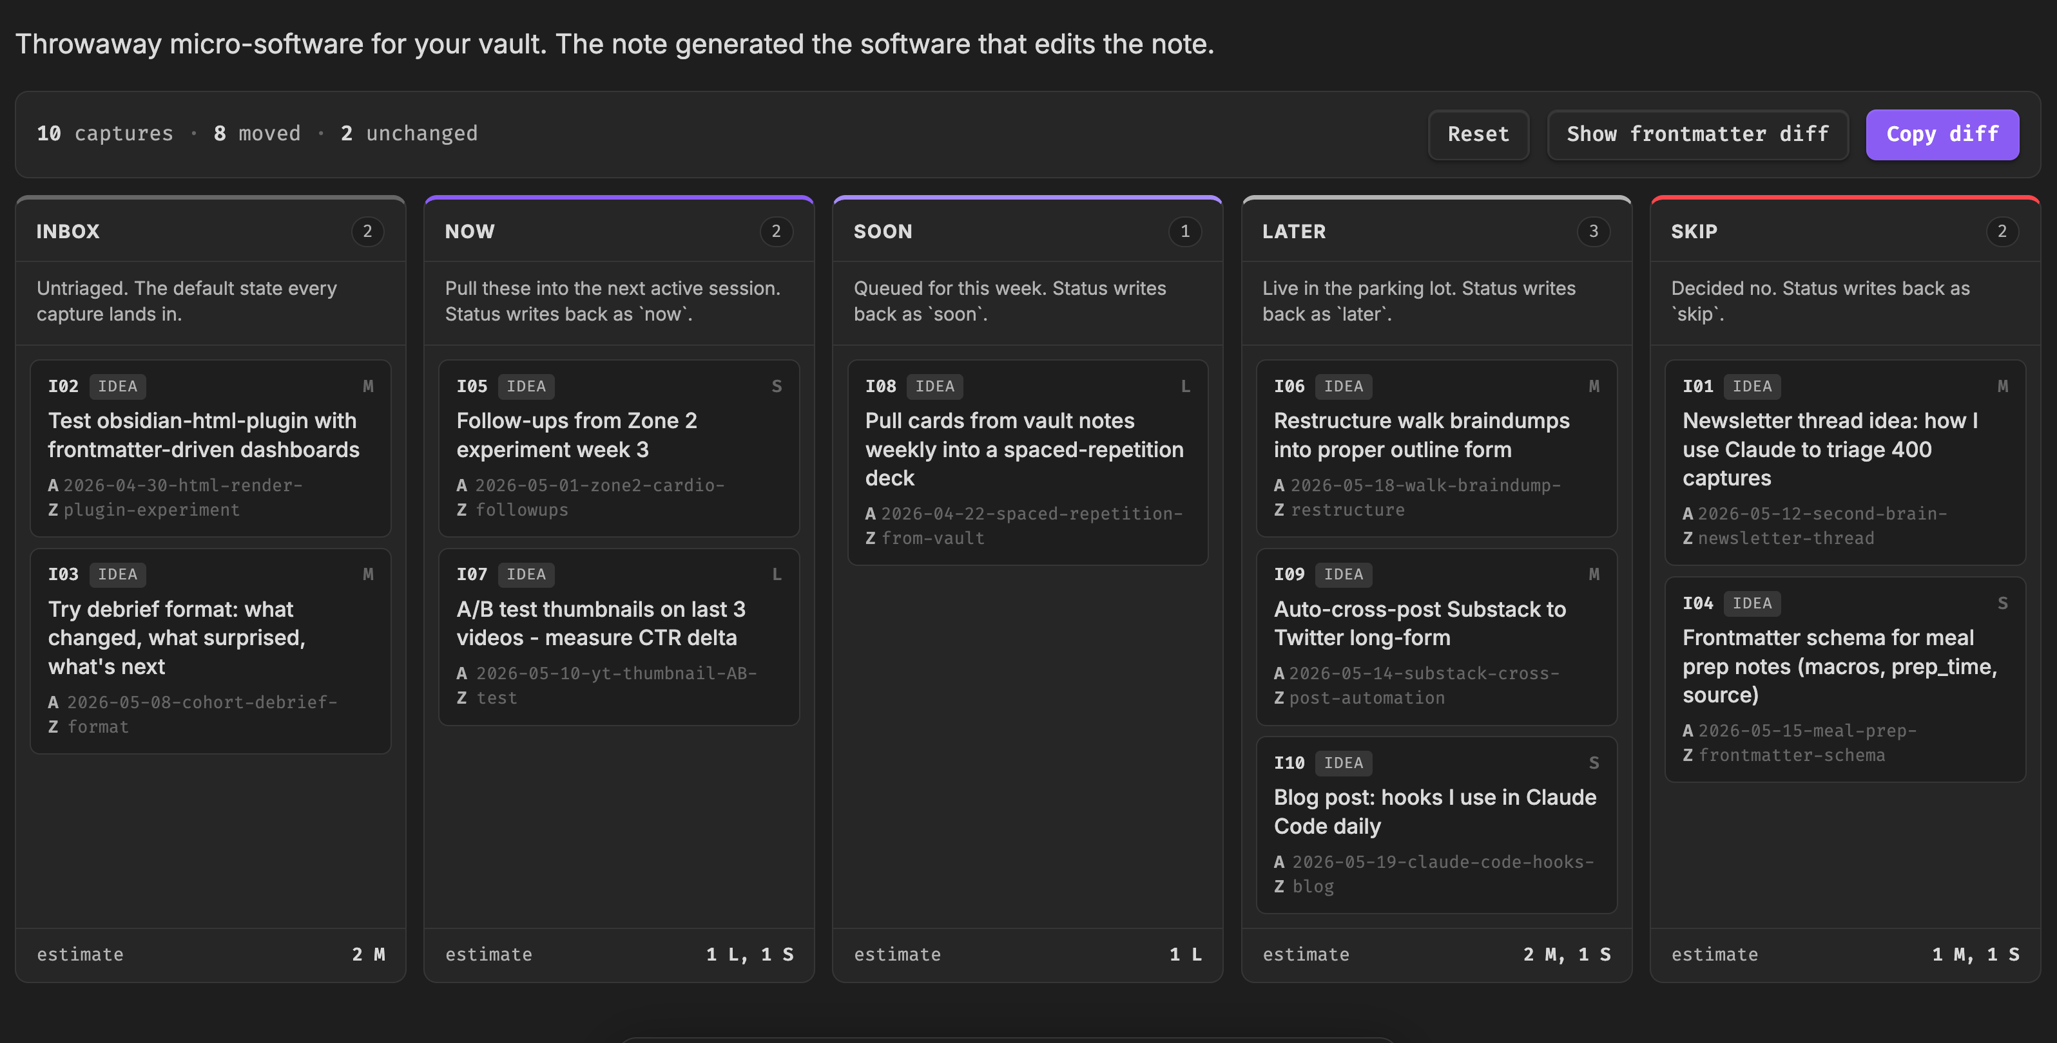Viewport: 2057px width, 1043px height.
Task: Click the filename 2026-05-12-second-brain-newsletter-thread
Action: (1822, 526)
